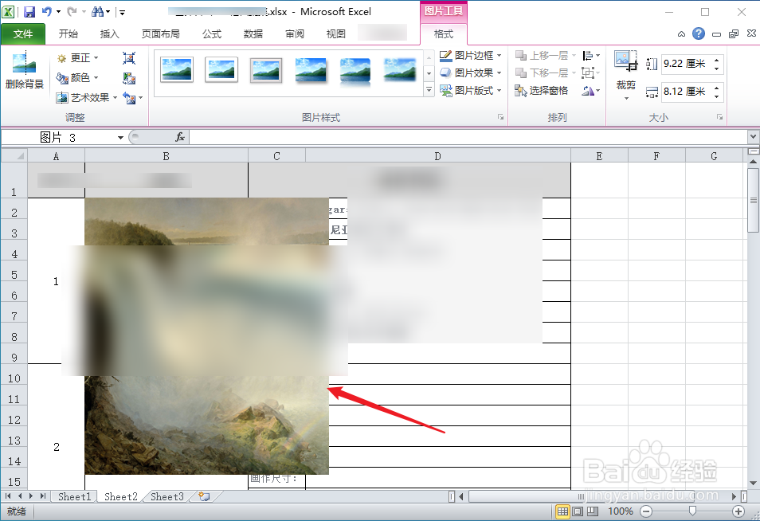
Task: Click the Save icon in quick access toolbar
Action: pyautogui.click(x=29, y=12)
